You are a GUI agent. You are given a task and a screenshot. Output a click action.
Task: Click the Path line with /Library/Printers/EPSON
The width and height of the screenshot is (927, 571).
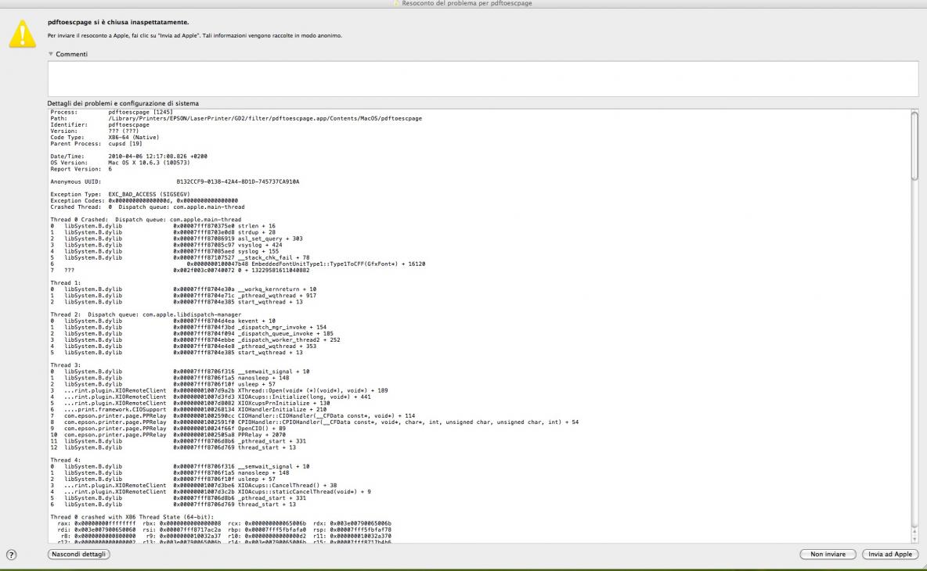tap(236, 118)
